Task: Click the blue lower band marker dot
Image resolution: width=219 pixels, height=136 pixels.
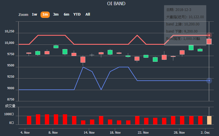Action: (x=209, y=81)
